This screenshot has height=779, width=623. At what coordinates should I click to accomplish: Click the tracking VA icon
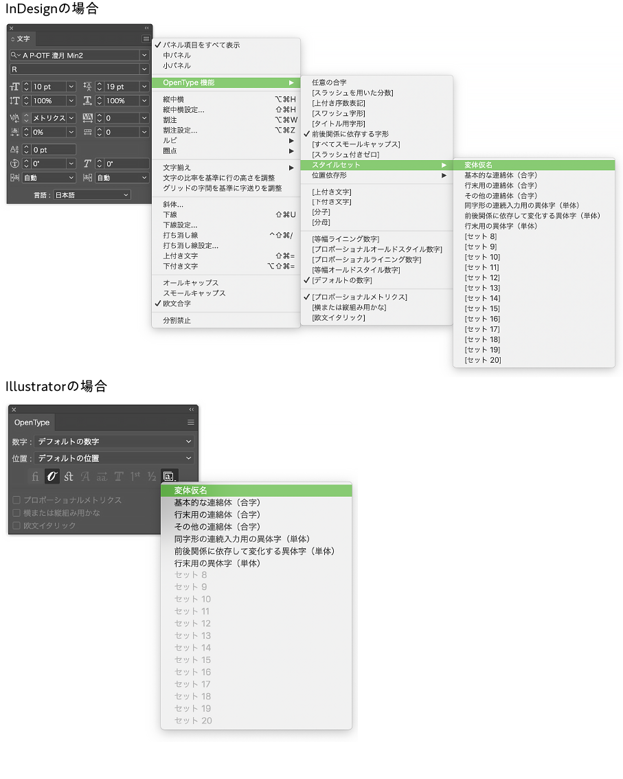tap(87, 117)
